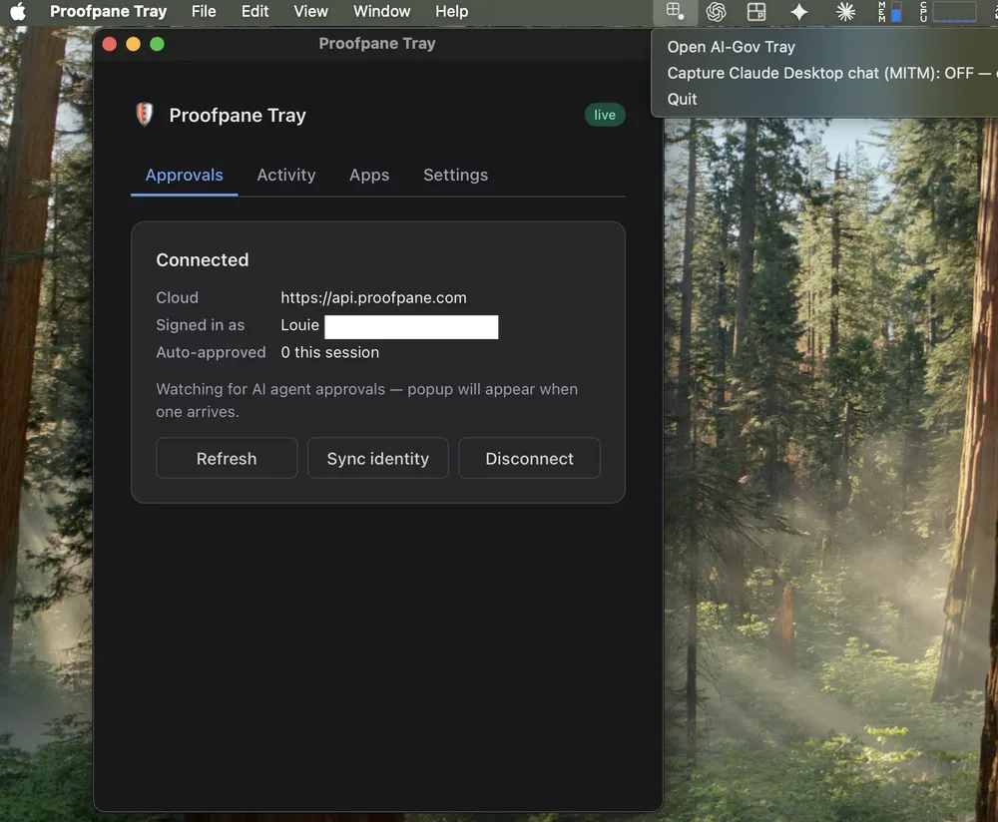Viewport: 998px width, 822px height.
Task: Open the Proofpane Tray app menu
Action: tap(108, 11)
